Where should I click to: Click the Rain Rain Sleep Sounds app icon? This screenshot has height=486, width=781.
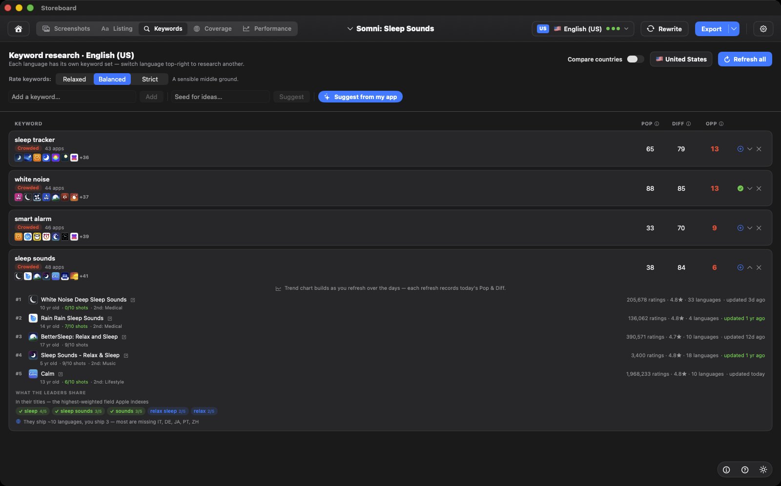[33, 318]
